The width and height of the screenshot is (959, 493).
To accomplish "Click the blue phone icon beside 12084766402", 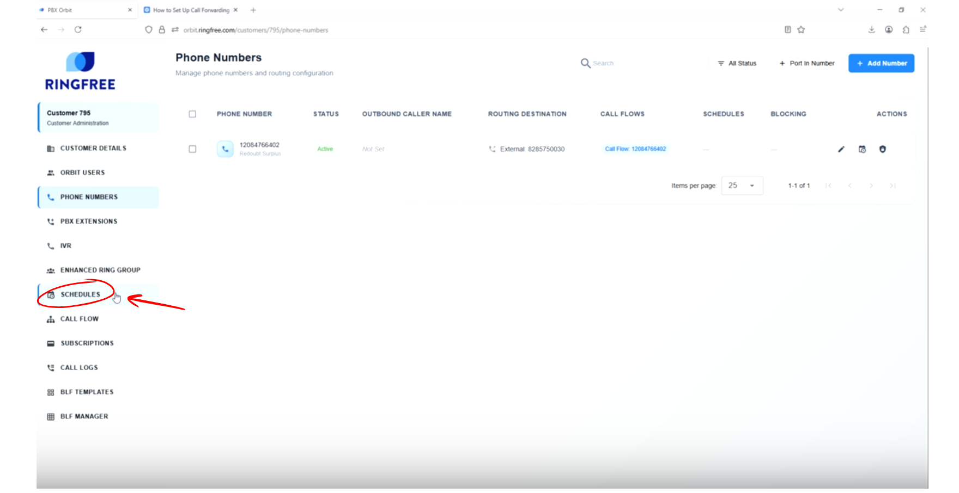I will (225, 149).
